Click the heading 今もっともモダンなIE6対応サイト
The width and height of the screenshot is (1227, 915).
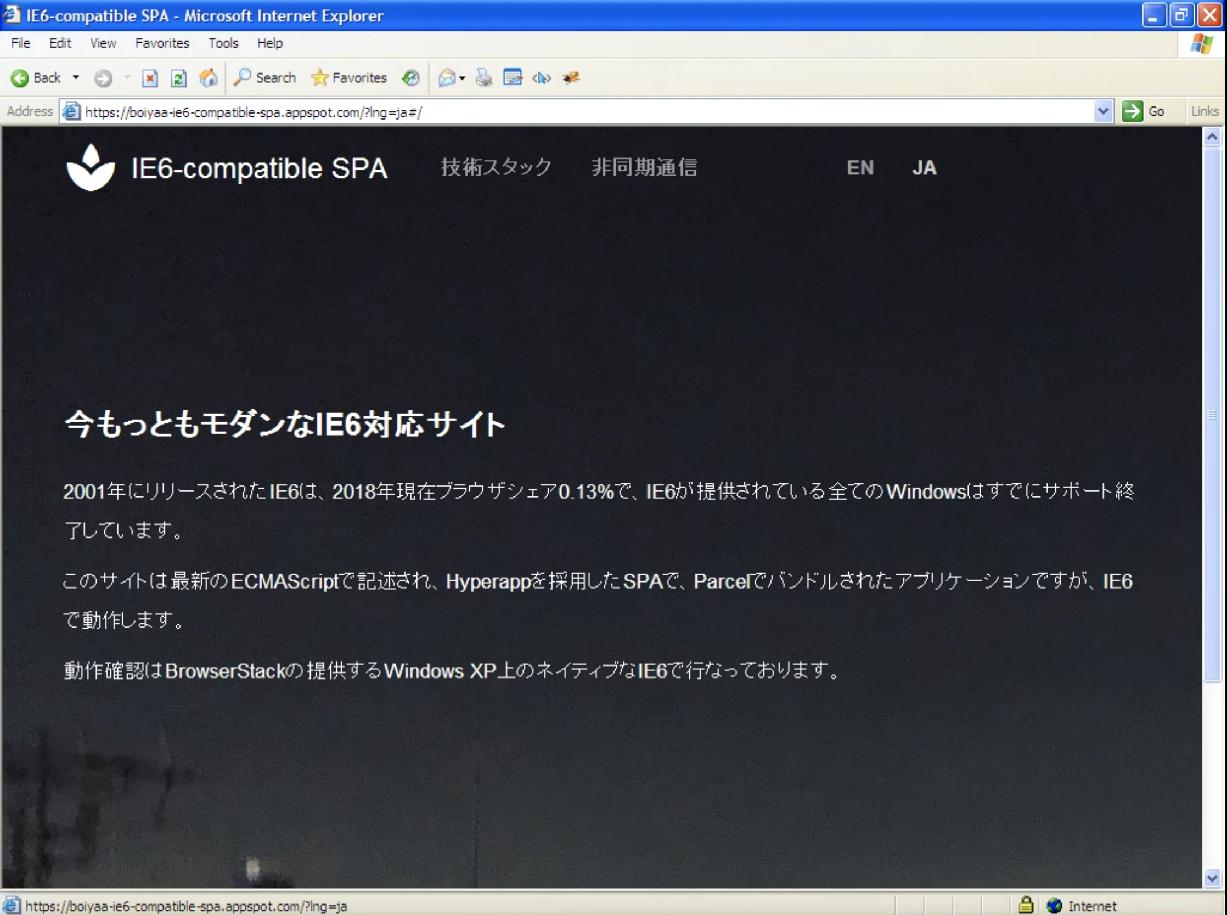click(x=285, y=425)
